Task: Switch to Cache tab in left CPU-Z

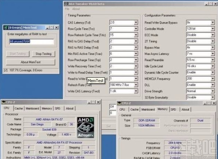Action: point(19,109)
